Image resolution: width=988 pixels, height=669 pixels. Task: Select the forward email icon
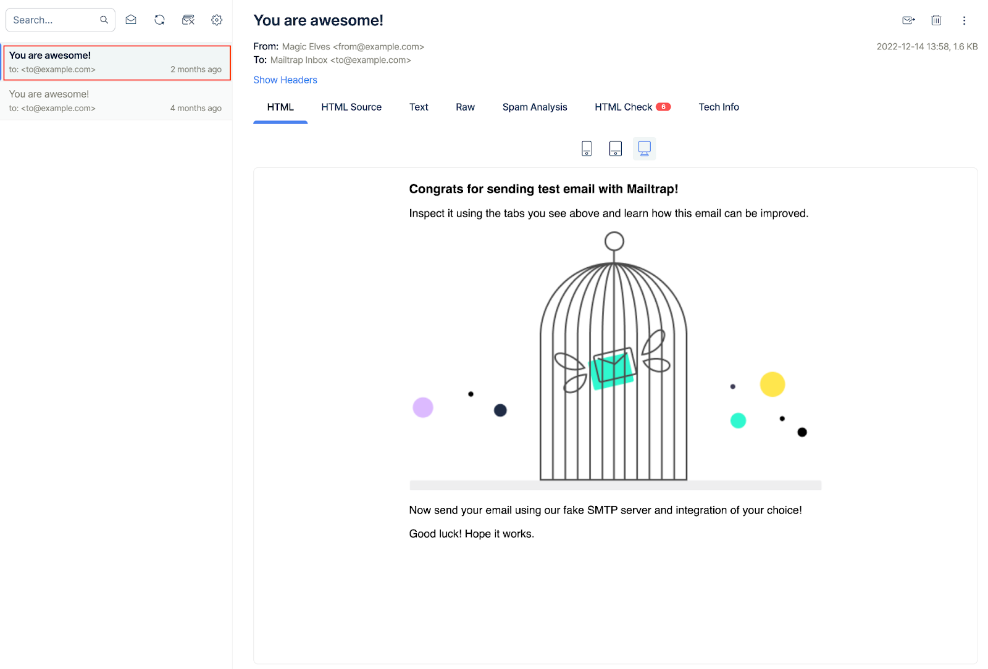(908, 20)
